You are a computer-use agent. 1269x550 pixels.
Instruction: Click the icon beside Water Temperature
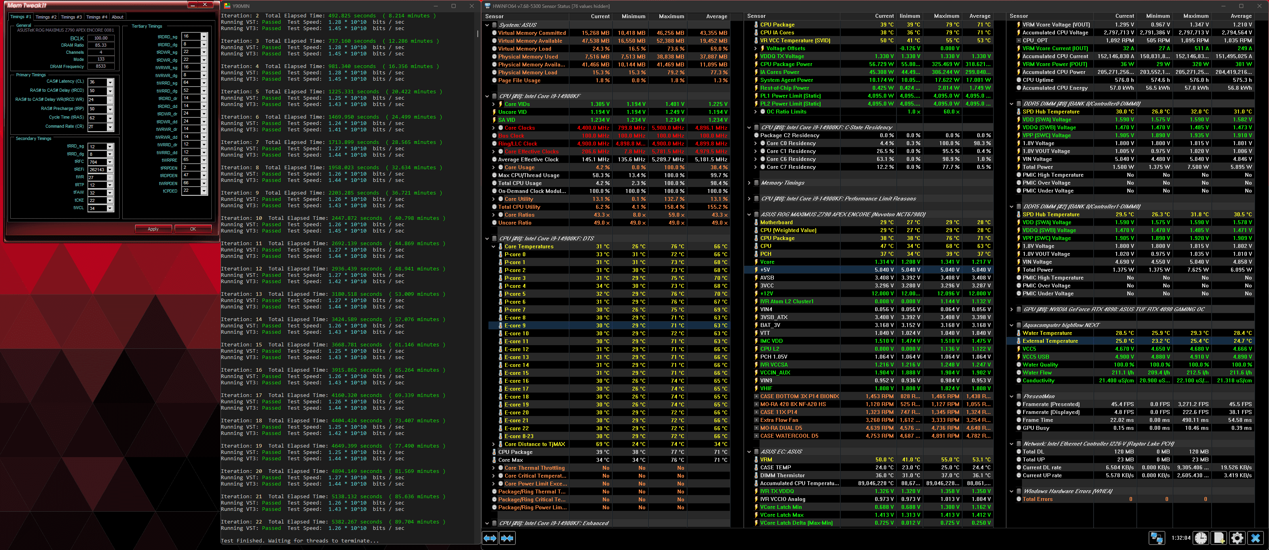click(1018, 333)
